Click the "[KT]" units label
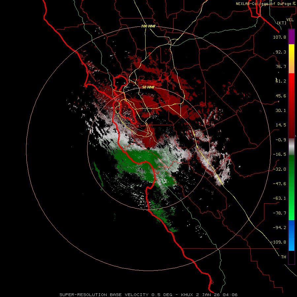 [x=282, y=23]
